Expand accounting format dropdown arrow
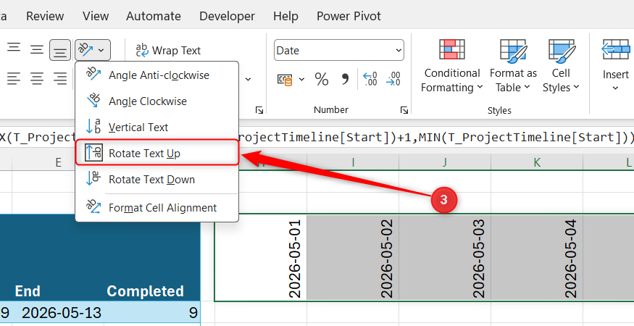634x326 pixels. pyautogui.click(x=301, y=79)
